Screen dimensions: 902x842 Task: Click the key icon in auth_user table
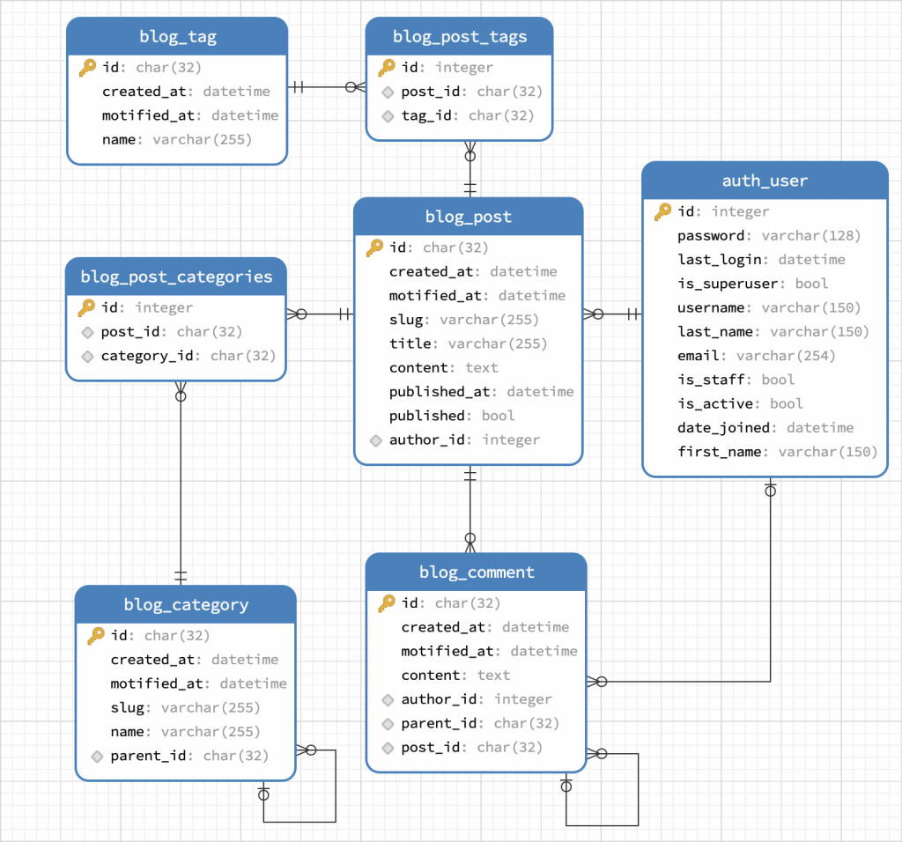[662, 211]
